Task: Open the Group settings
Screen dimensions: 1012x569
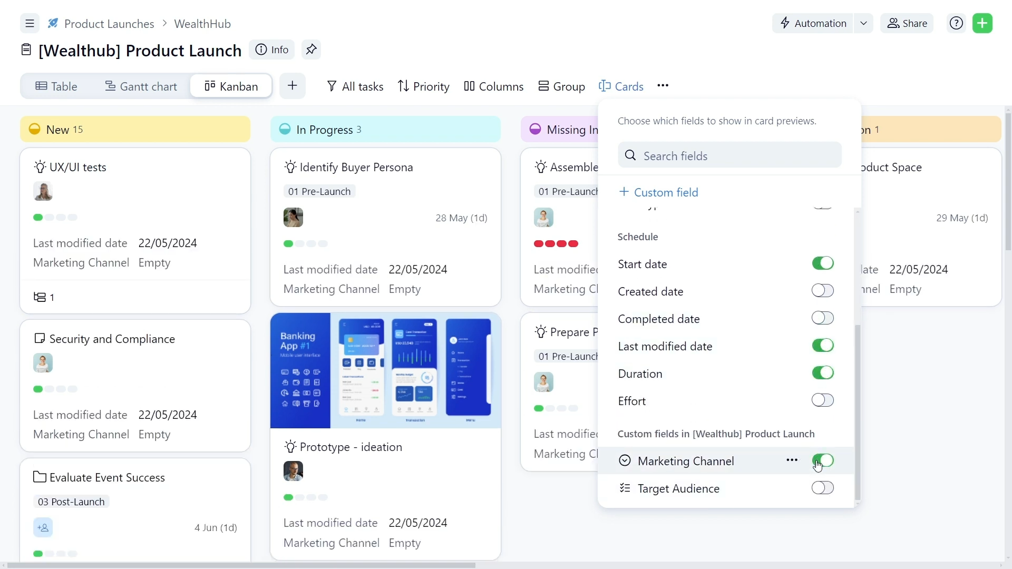Action: 561,86
